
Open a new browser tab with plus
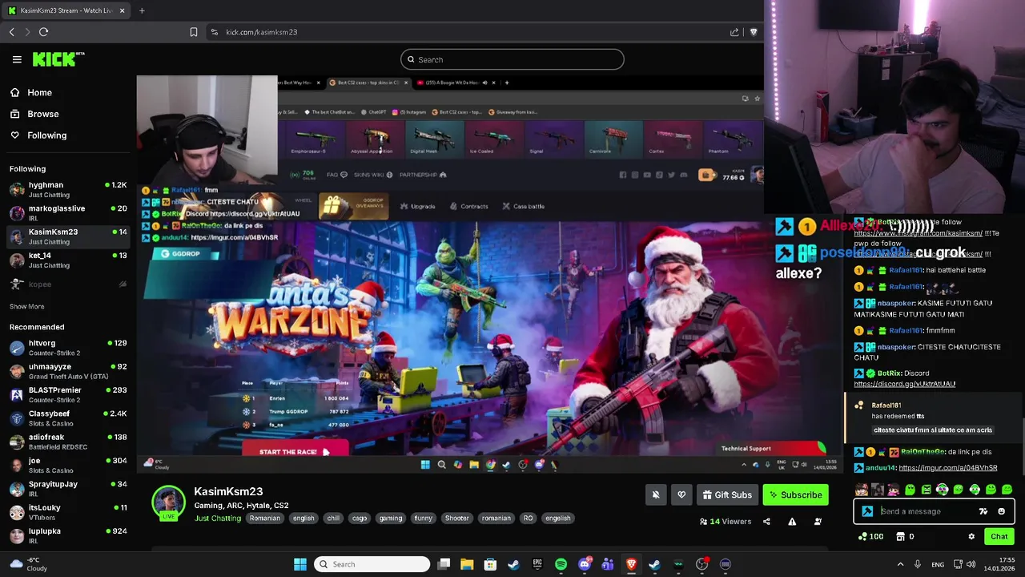142,10
